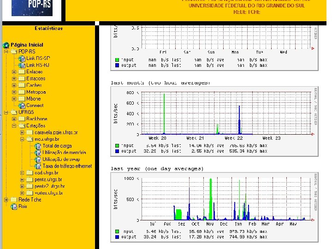This screenshot has width=332, height=249.
Task: Click the Mbone folder icon
Action: 22,99
